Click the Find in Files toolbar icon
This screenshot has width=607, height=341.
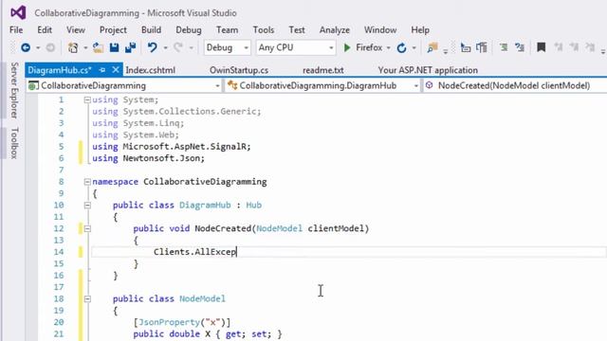pyautogui.click(x=432, y=48)
